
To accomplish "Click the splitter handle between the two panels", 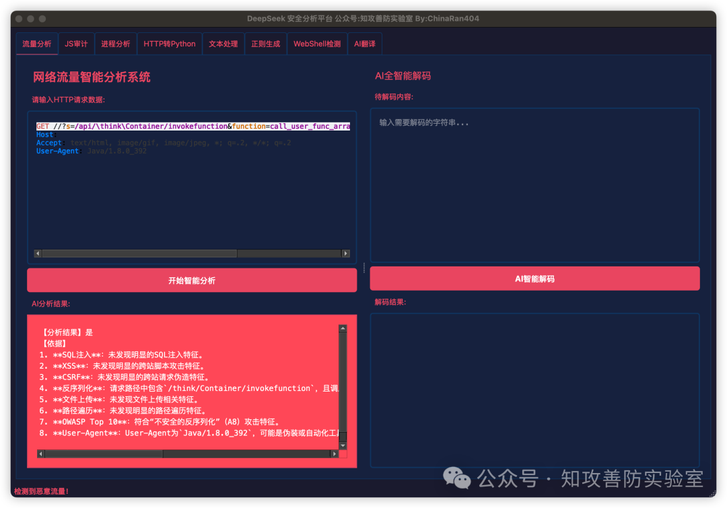I will click(364, 268).
